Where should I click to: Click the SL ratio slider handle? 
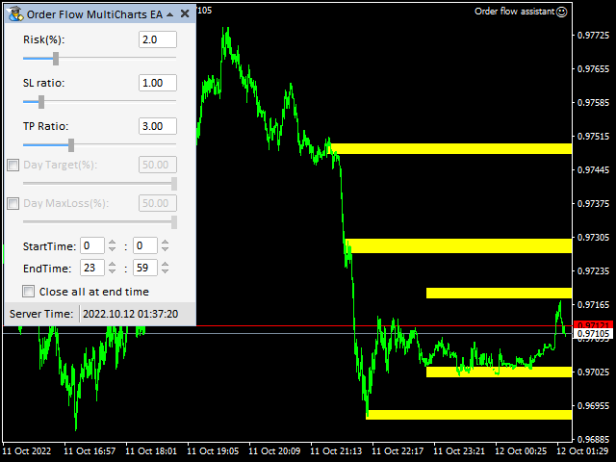41,102
